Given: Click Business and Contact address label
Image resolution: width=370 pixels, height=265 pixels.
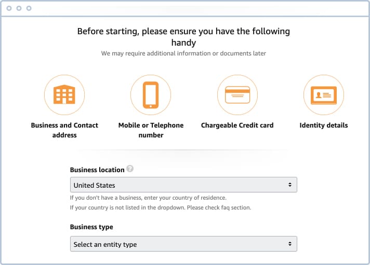Looking at the screenshot, I should click(x=64, y=130).
